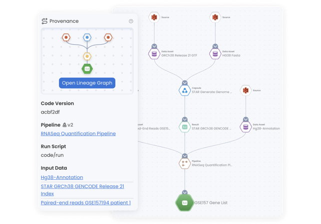Click the STAR Generate Genome capsule node
Screen dimensions: 321x224
click(185, 90)
